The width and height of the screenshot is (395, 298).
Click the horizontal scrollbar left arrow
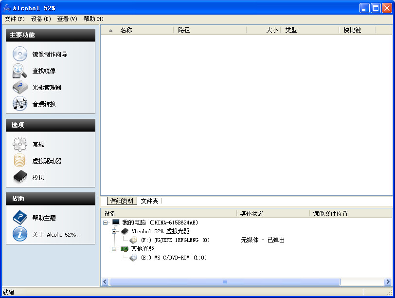tap(105, 281)
